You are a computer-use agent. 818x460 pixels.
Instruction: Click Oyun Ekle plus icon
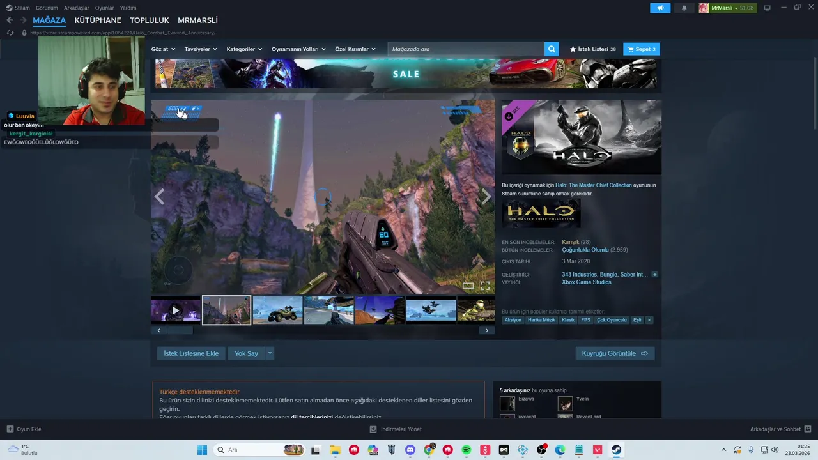coord(10,429)
